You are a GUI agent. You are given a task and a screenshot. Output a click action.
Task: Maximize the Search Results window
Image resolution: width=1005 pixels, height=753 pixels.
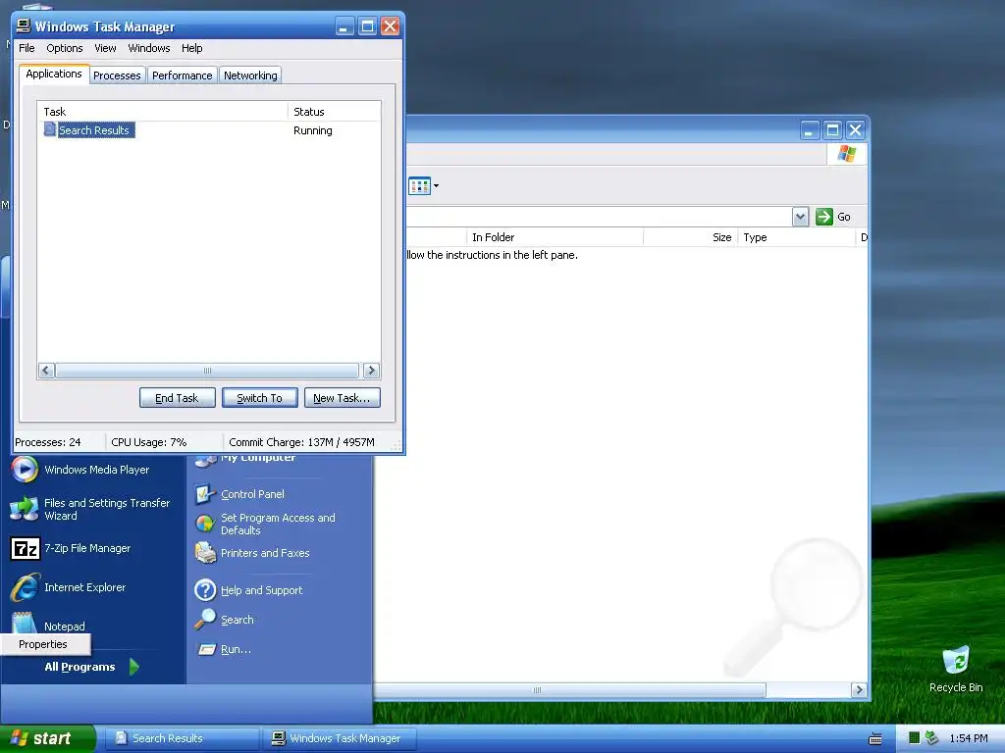click(832, 130)
